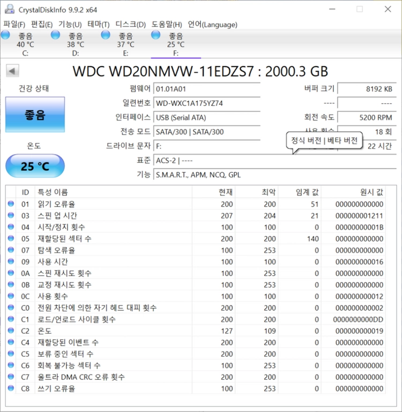Click status dot of C6 회복 불가능 섹터 수
Viewport: 402px width, 412px height.
coord(11,365)
